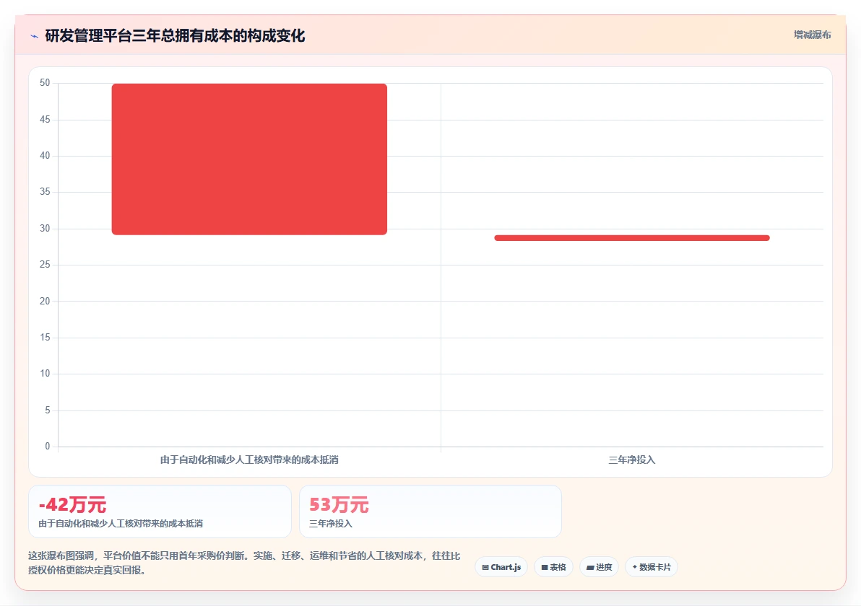
Task: Click the lightning icon beside the title
Action: 34,36
